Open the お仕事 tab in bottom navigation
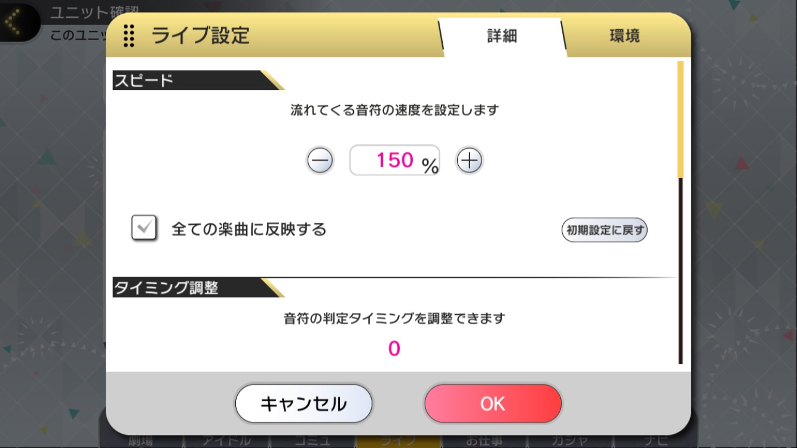 (x=485, y=441)
